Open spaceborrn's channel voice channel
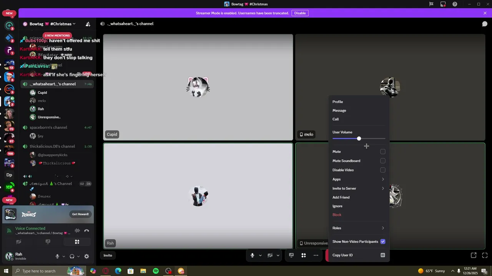 click(x=57, y=127)
